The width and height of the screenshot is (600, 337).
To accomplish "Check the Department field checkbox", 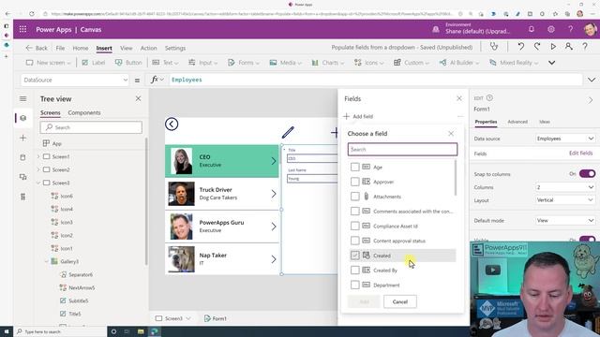I will coord(354,285).
